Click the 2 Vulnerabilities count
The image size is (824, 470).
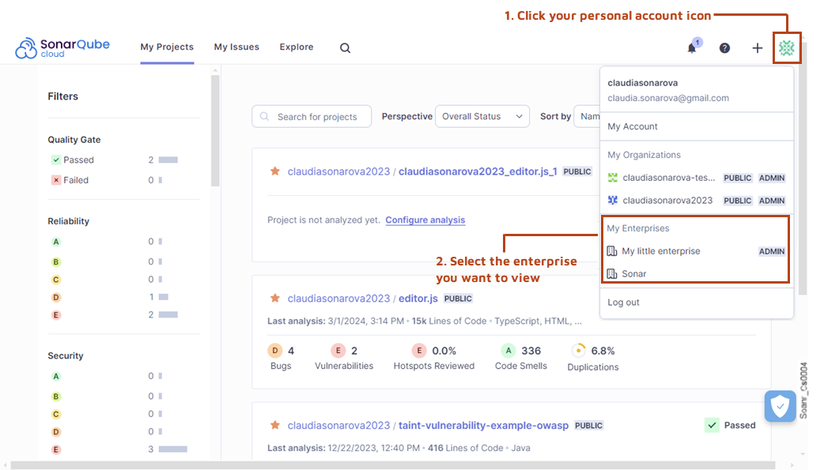click(354, 350)
